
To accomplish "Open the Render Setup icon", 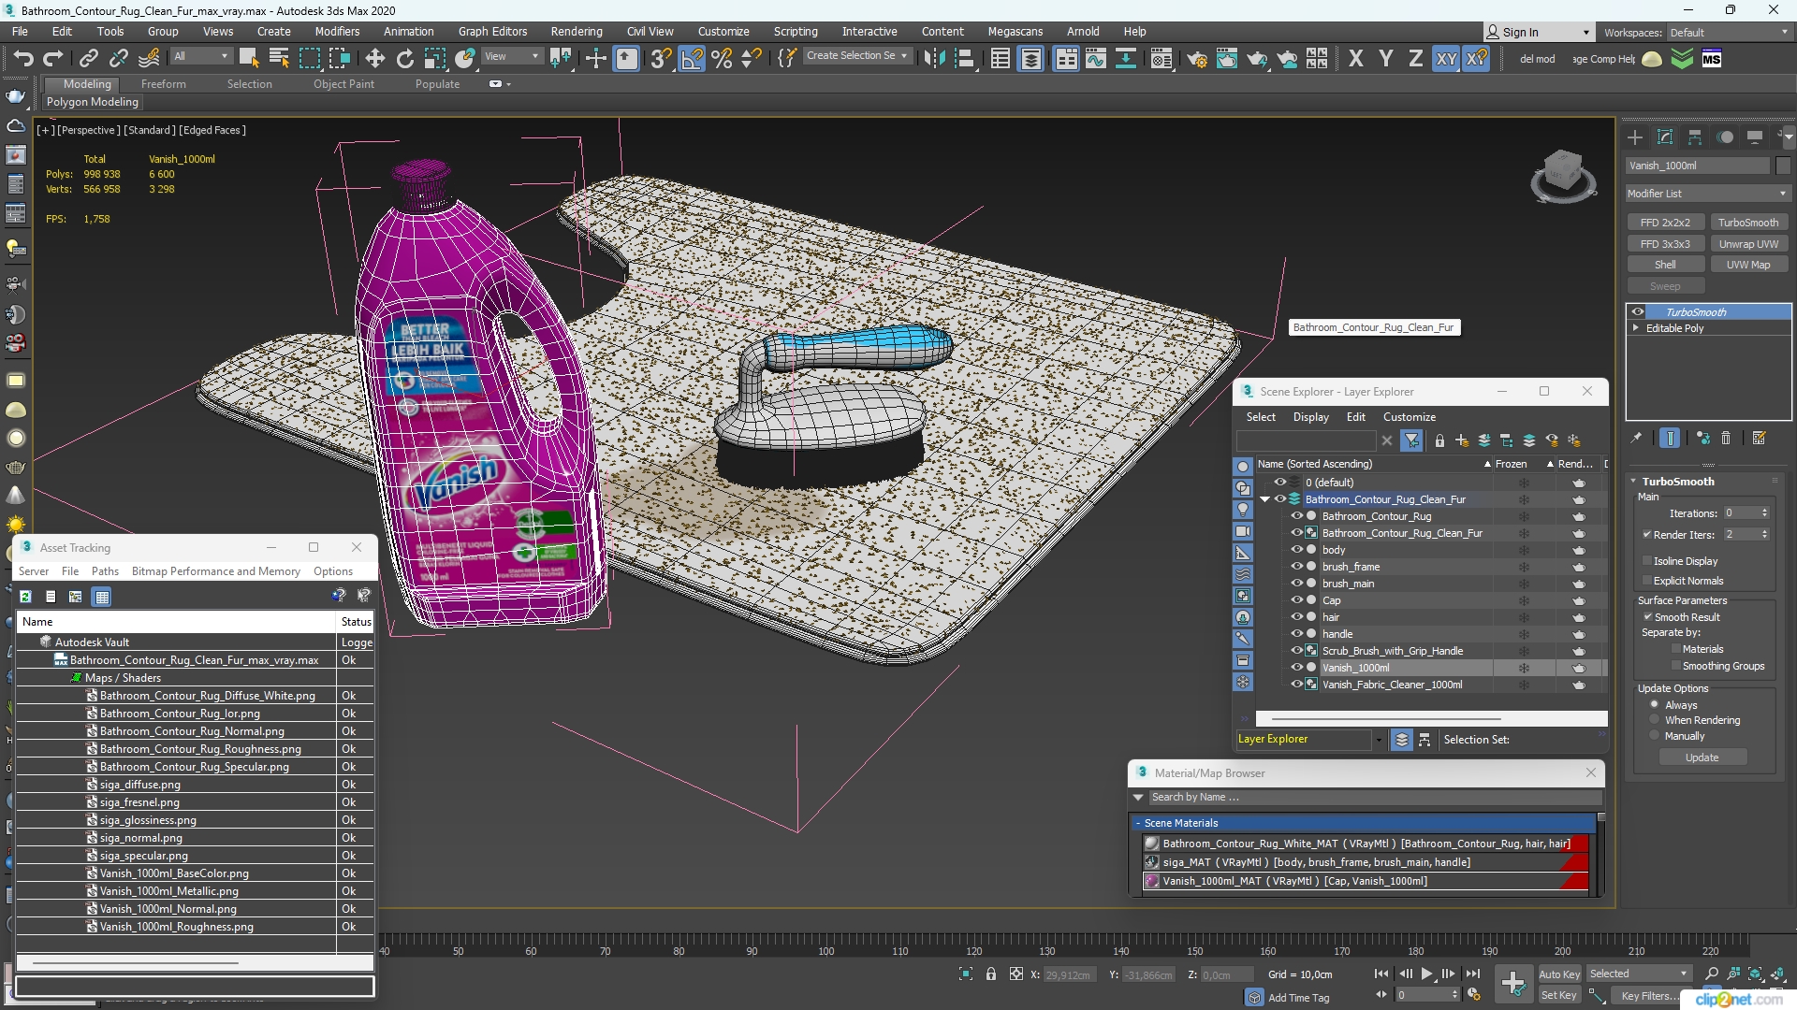I will point(1197,59).
